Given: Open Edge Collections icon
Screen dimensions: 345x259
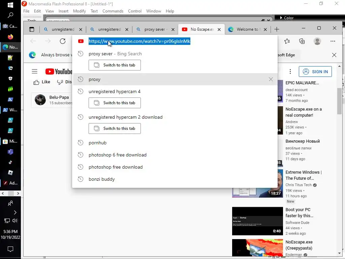Looking at the screenshot, I should (x=302, y=41).
